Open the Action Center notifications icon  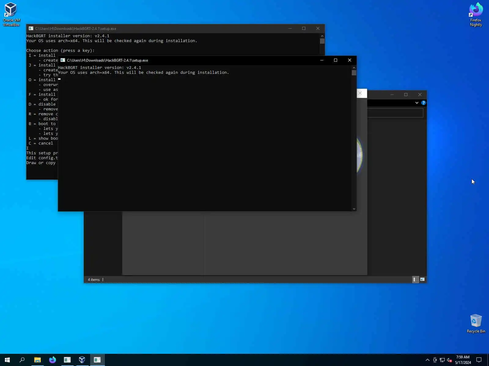click(479, 360)
